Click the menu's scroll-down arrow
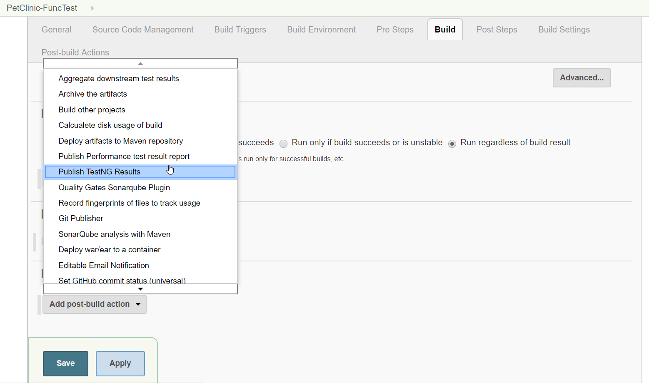Screen dimensions: 649x383 coord(140,289)
